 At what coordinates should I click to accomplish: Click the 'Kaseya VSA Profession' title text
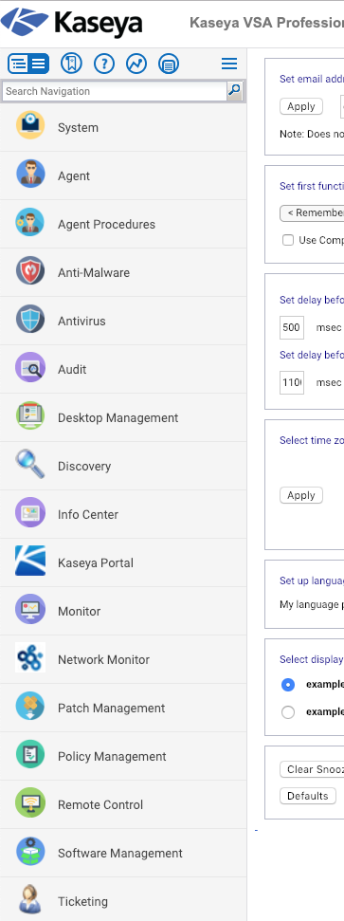(x=266, y=23)
